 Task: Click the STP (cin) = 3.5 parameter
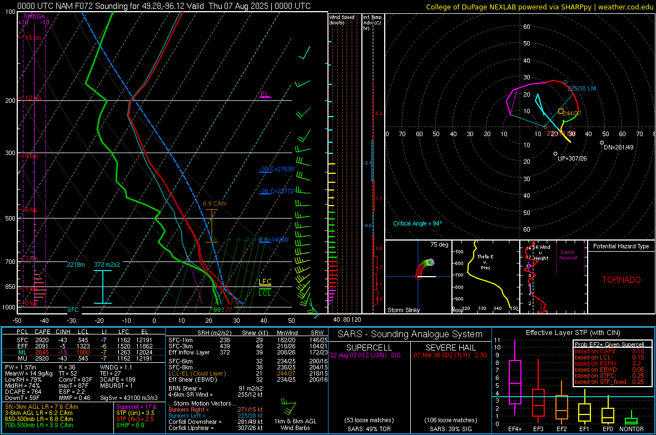point(135,413)
